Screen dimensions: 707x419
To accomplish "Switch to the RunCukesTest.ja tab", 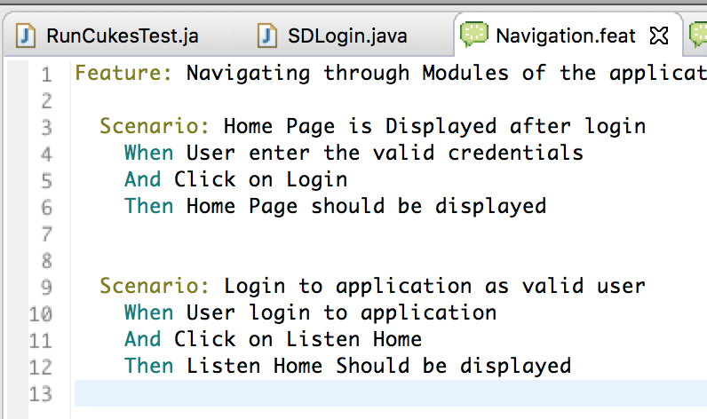I will 123,36.
